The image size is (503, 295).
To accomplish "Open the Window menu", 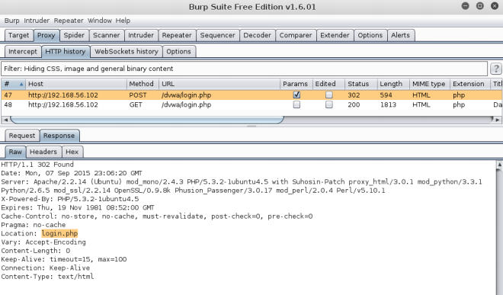I will tap(100, 21).
